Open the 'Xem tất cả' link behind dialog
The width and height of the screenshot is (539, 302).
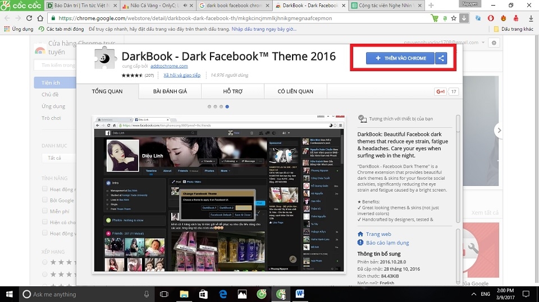point(485,212)
